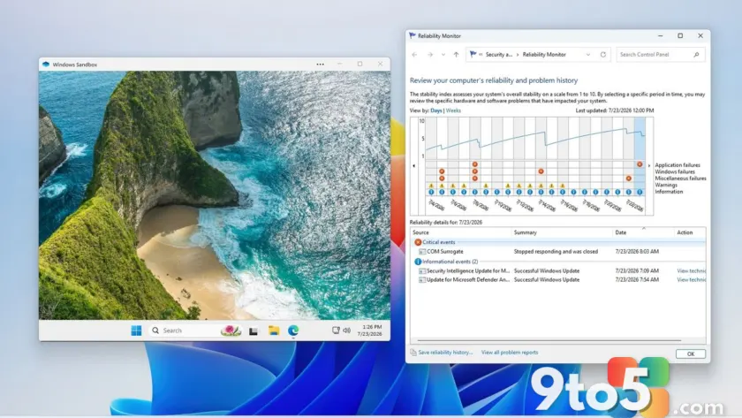Click the Action column header
This screenshot has height=418, width=742.
[690, 232]
